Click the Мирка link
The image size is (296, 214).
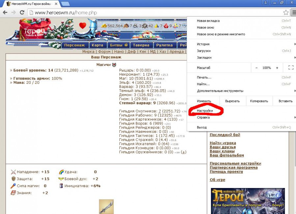(88, 52)
